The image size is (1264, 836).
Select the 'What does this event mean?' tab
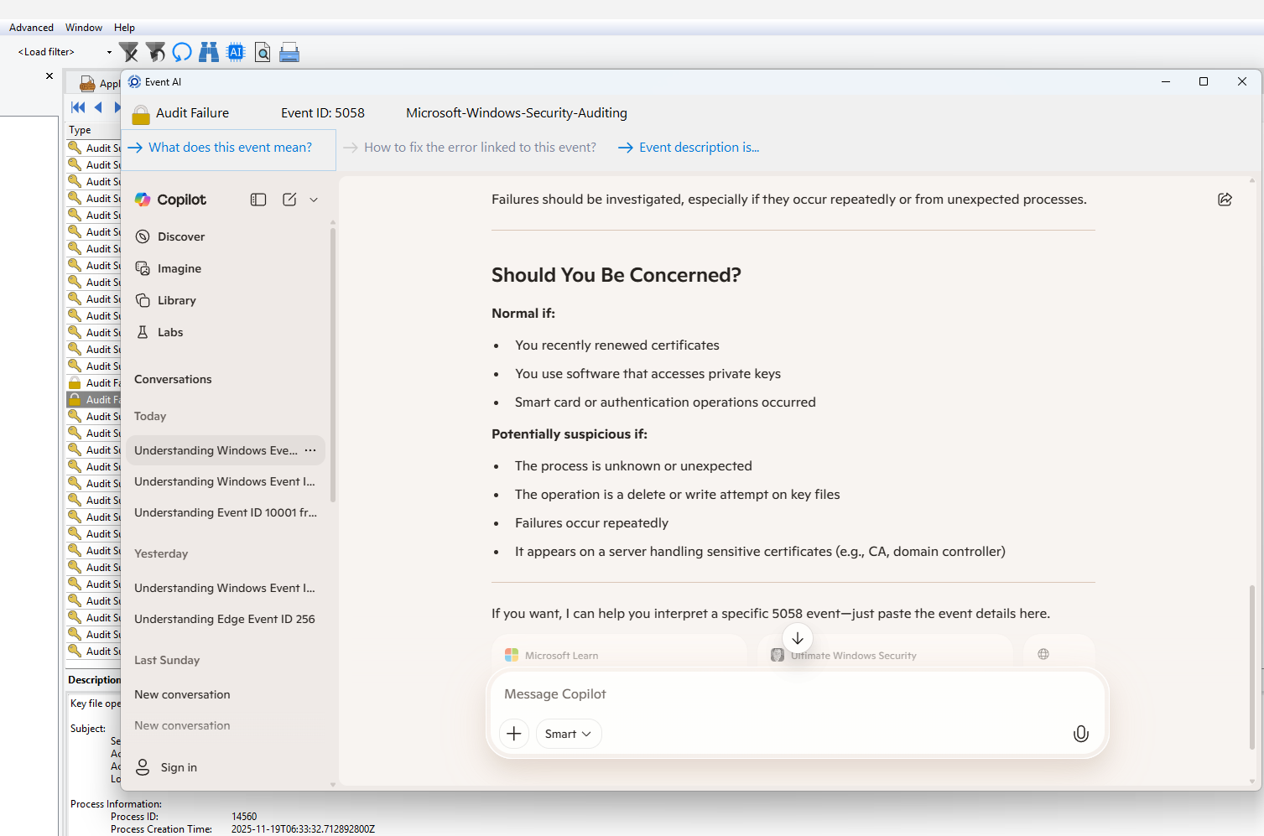tap(229, 148)
